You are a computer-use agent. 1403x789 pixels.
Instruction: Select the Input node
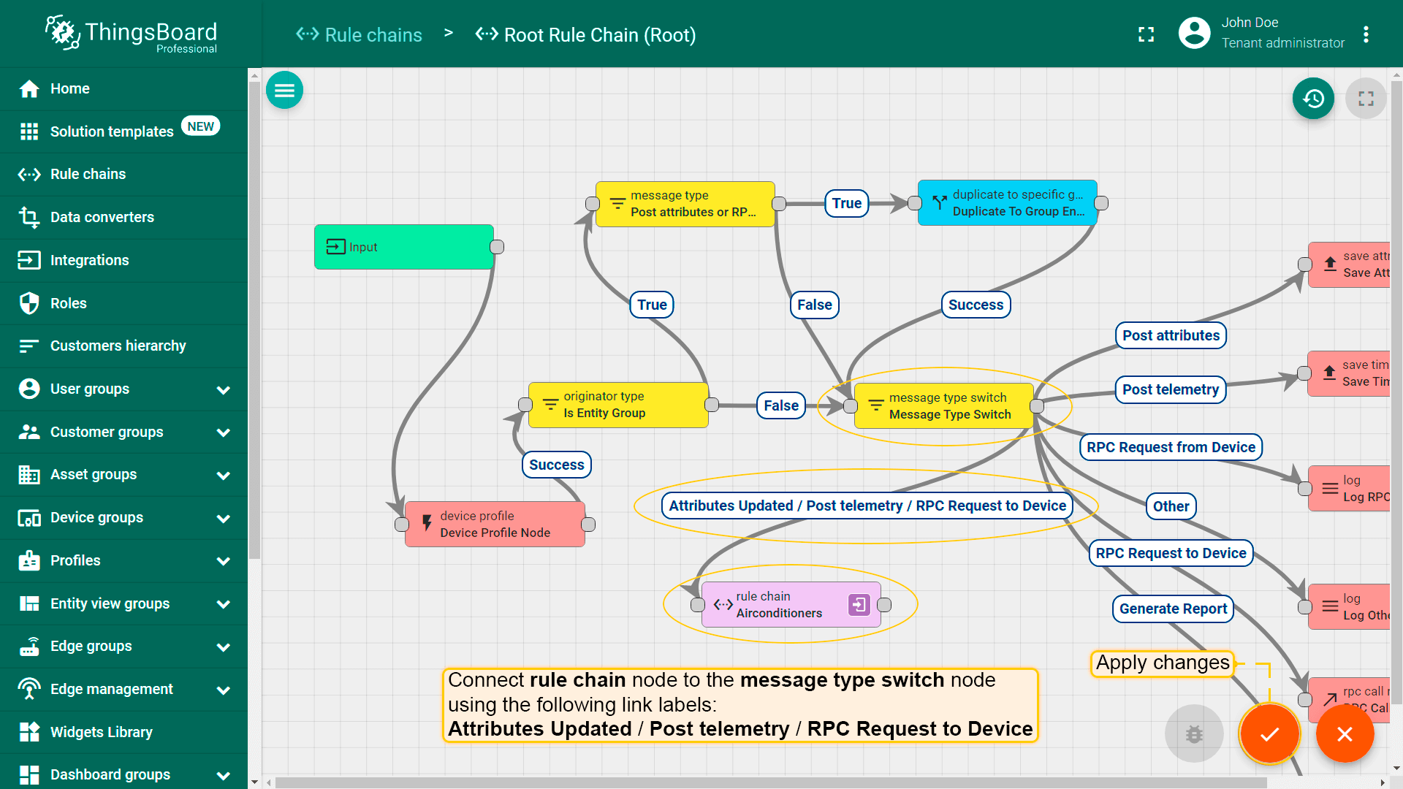(404, 247)
